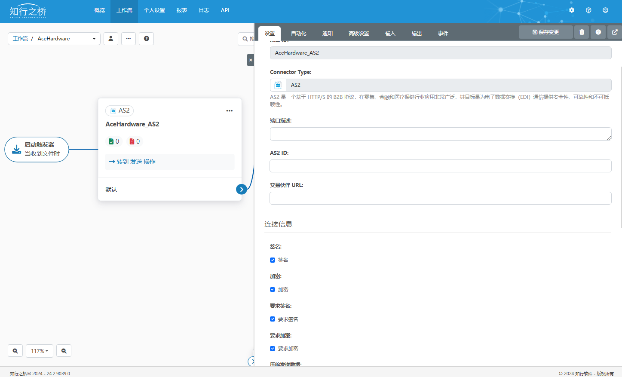Open the 117% zoom level dropdown

click(40, 351)
